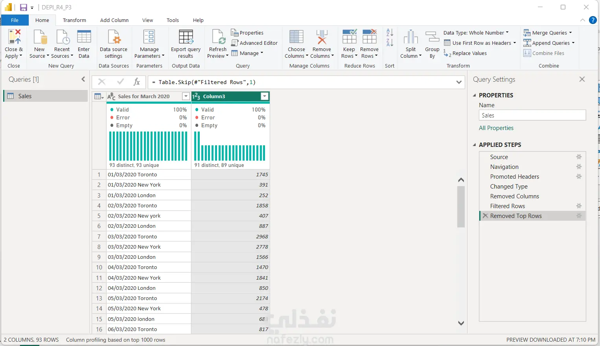Image resolution: width=600 pixels, height=346 pixels.
Task: Open the table corner menu icon
Action: [99, 96]
